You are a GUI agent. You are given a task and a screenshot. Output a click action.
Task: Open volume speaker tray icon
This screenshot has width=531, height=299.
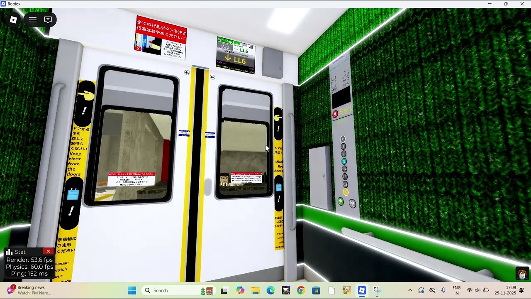(477, 290)
